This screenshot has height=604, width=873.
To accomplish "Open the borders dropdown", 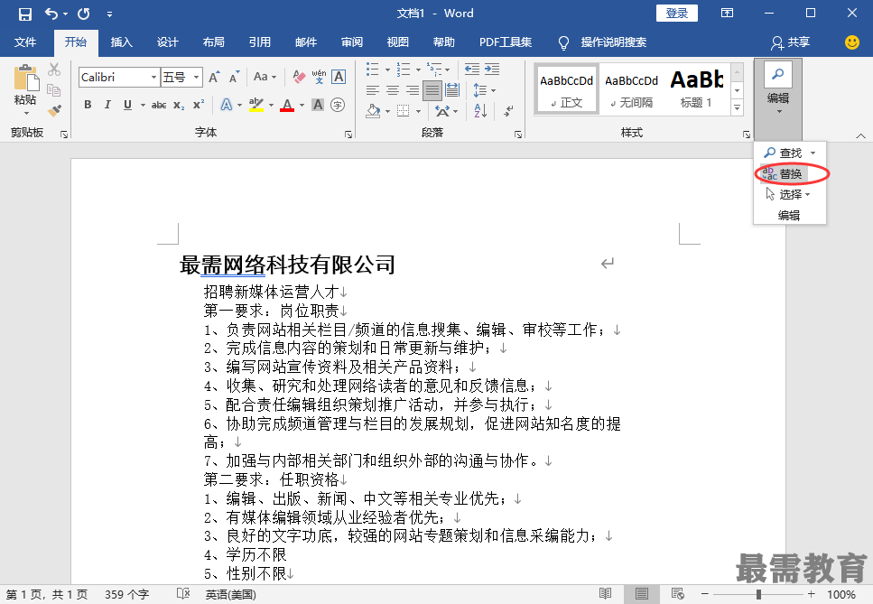I will [418, 111].
